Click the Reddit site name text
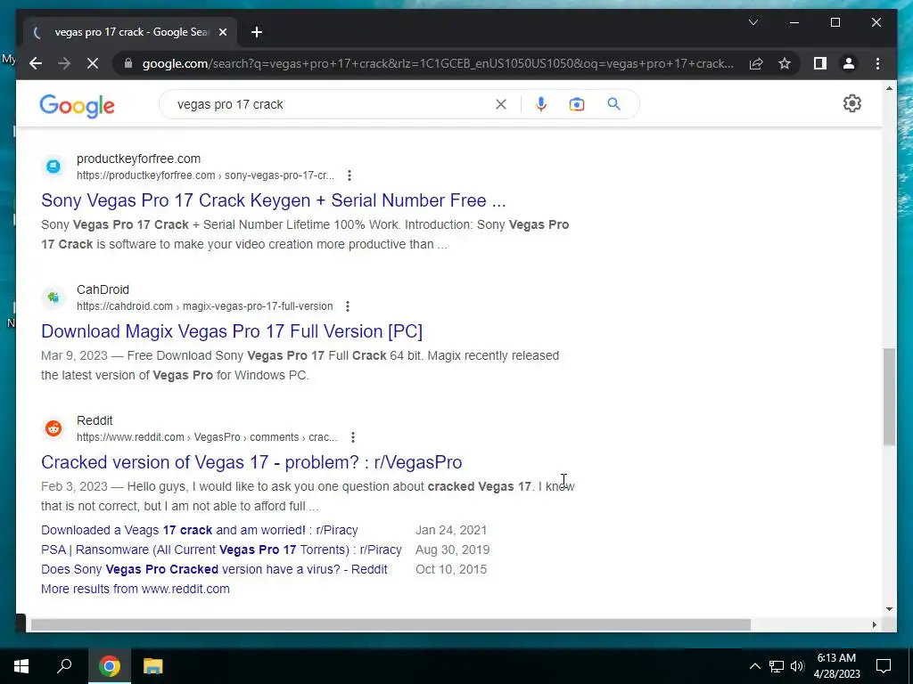913x684 pixels. [x=95, y=420]
